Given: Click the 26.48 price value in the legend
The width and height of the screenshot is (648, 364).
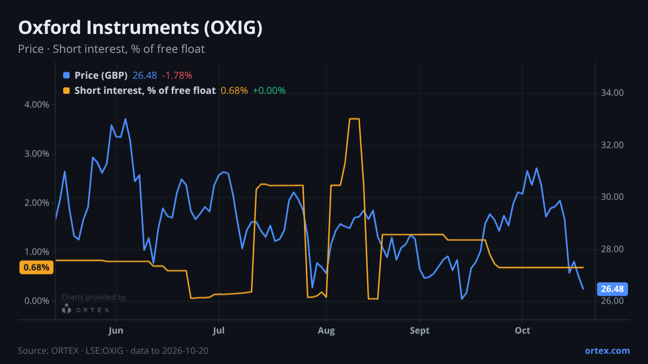Looking at the screenshot, I should pyautogui.click(x=144, y=75).
